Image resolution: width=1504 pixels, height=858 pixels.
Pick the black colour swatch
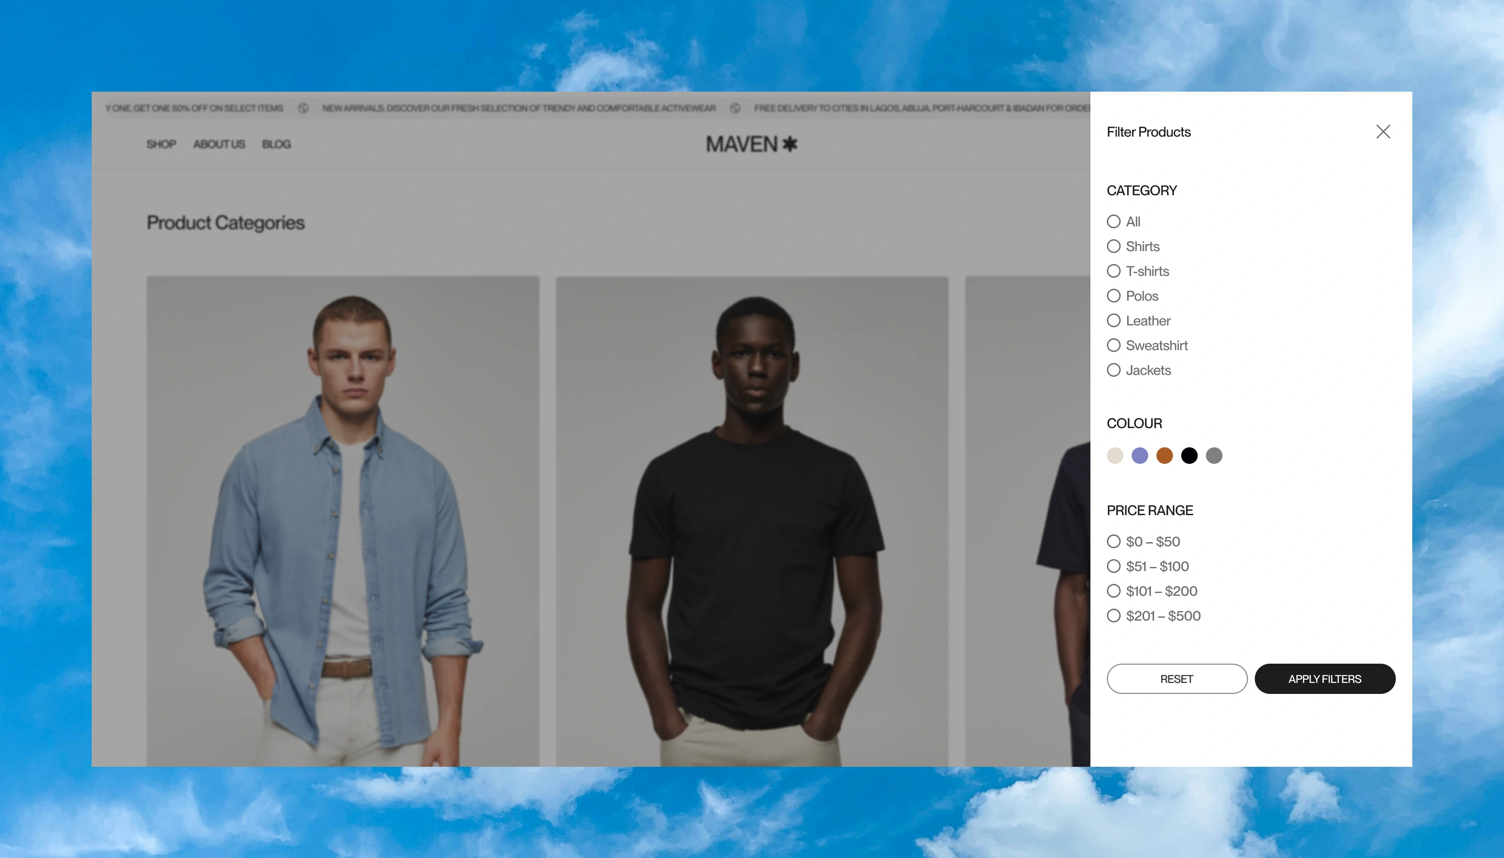pos(1189,456)
